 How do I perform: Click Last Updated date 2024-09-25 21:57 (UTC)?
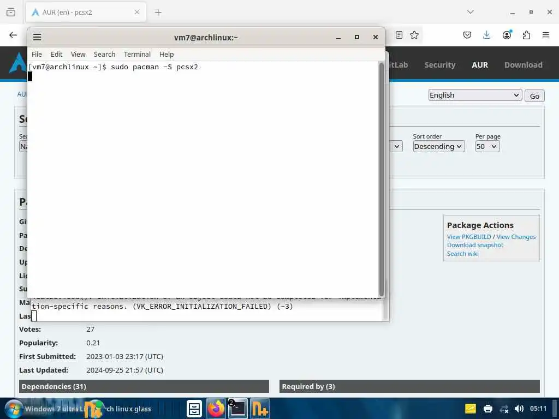pos(125,370)
